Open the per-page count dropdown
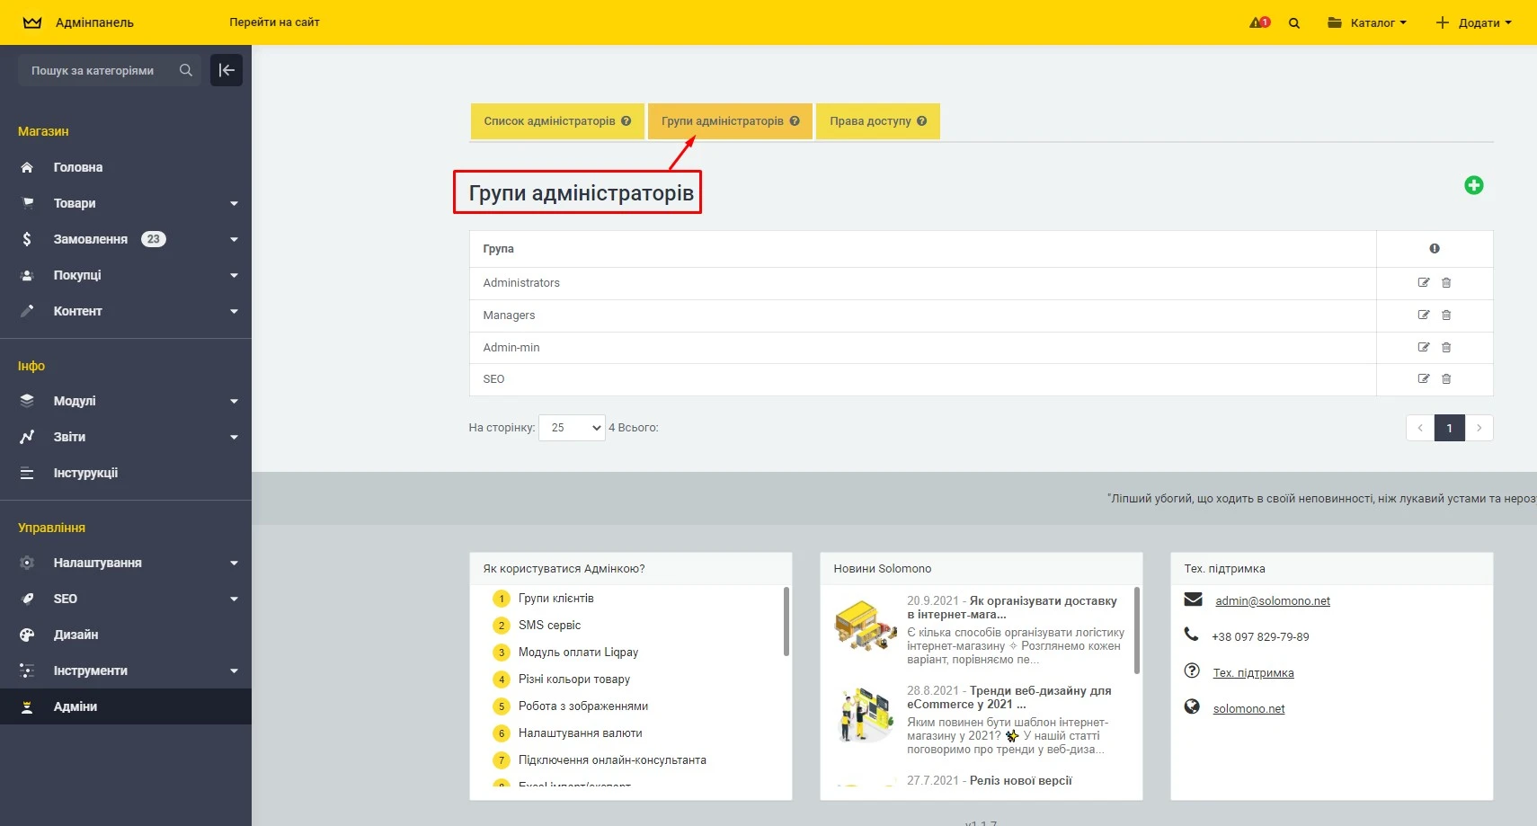Screen dimensions: 1537x826 (x=572, y=428)
